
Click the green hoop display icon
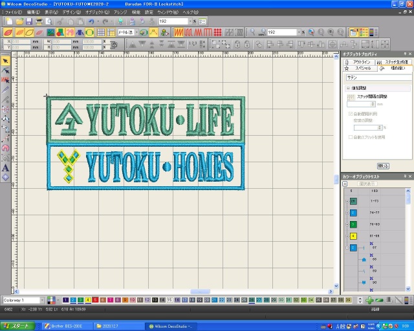click(x=89, y=32)
